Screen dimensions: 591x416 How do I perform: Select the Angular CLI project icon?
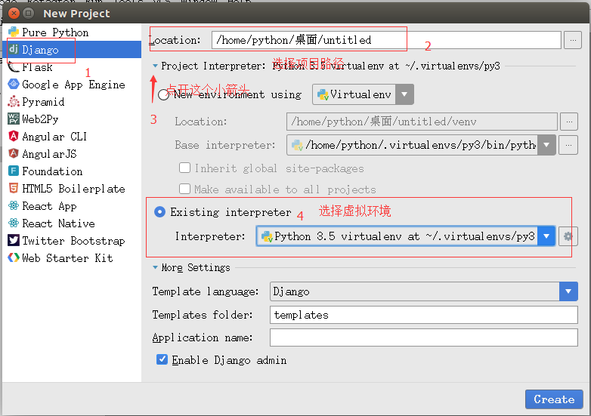14,137
